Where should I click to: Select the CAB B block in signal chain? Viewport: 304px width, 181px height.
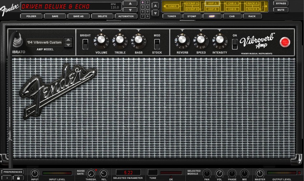point(232,9)
